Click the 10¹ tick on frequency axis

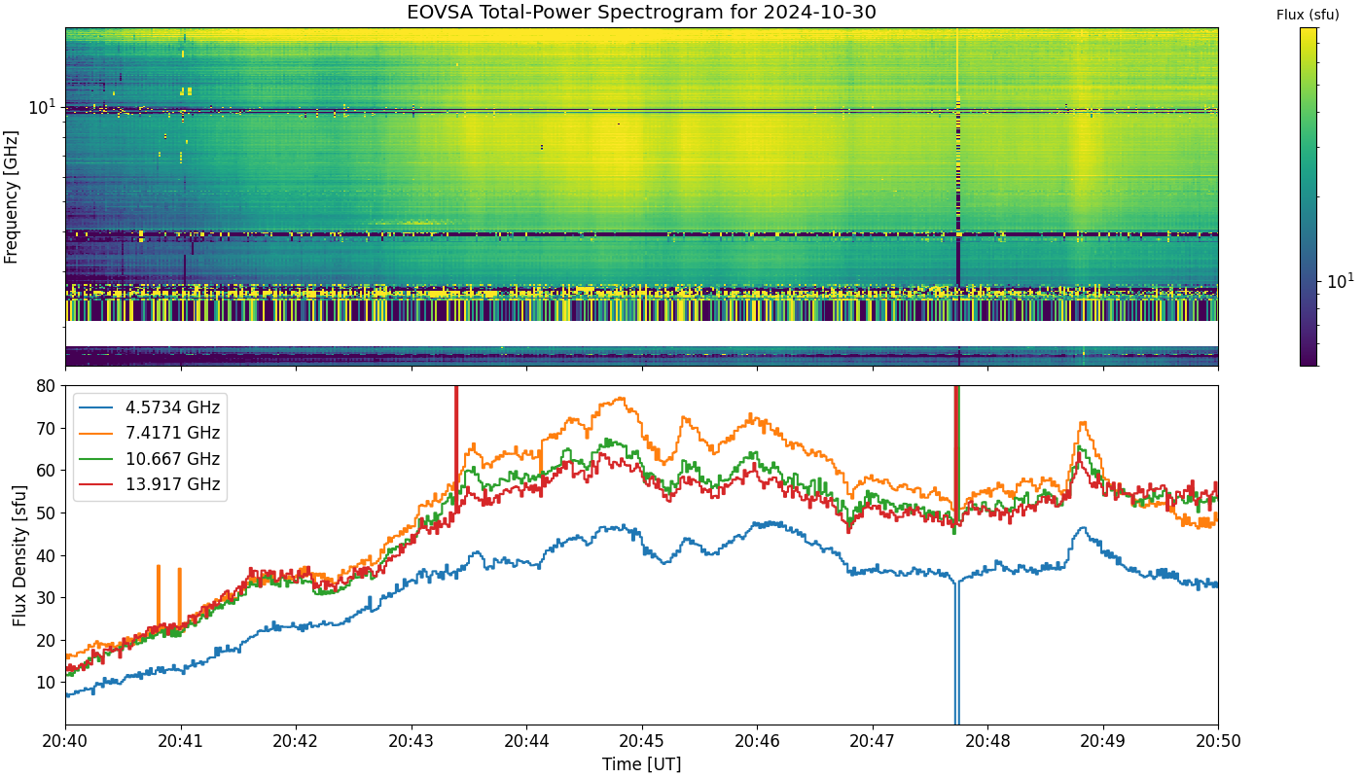tap(43, 105)
